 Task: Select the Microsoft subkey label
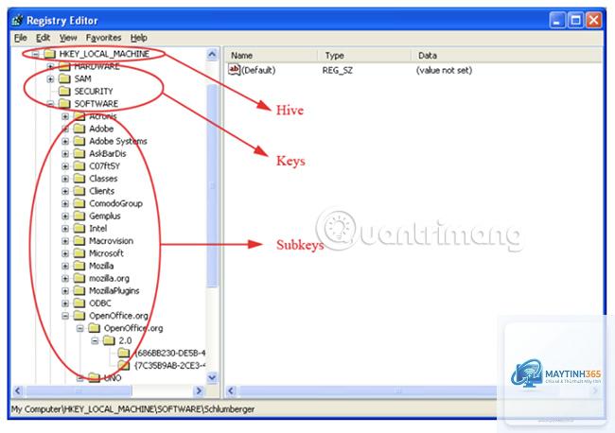coord(106,253)
